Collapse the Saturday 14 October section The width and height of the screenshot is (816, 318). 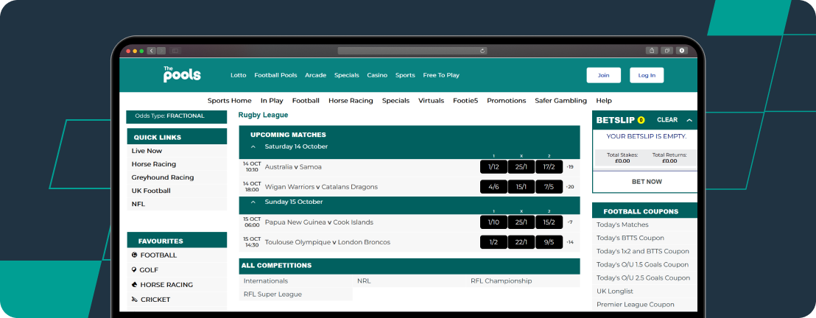click(x=253, y=146)
